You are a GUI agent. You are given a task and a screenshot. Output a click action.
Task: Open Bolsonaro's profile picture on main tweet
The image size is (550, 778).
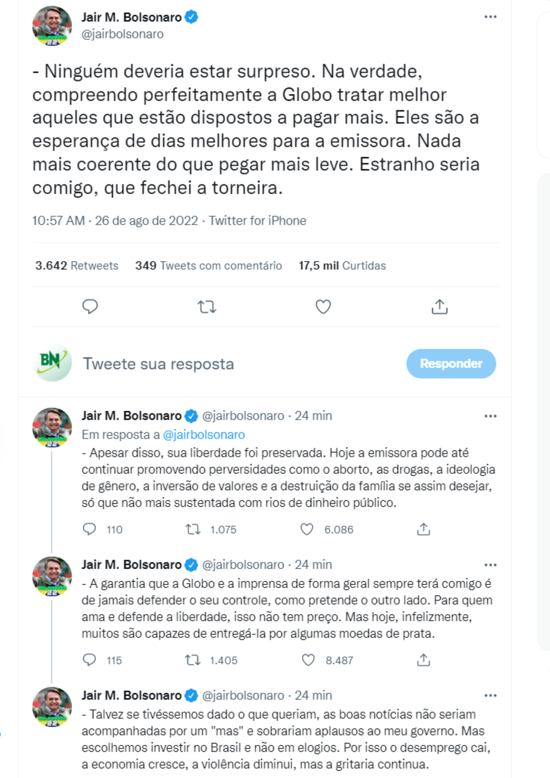coord(52,26)
